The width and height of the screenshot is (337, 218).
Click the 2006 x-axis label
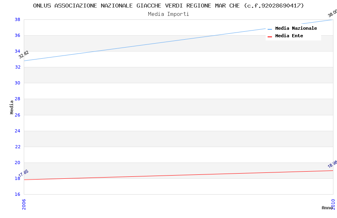[24, 204]
